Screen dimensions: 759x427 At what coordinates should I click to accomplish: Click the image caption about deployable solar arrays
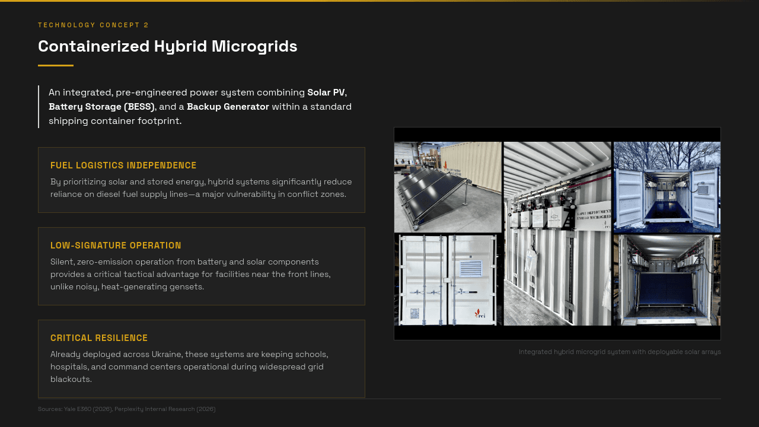(620, 352)
